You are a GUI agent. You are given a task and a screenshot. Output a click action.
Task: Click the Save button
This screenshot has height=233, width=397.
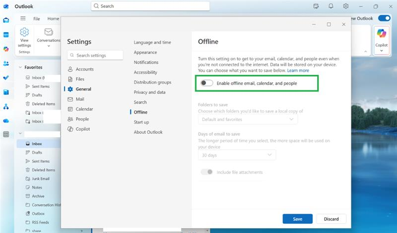[297, 219]
